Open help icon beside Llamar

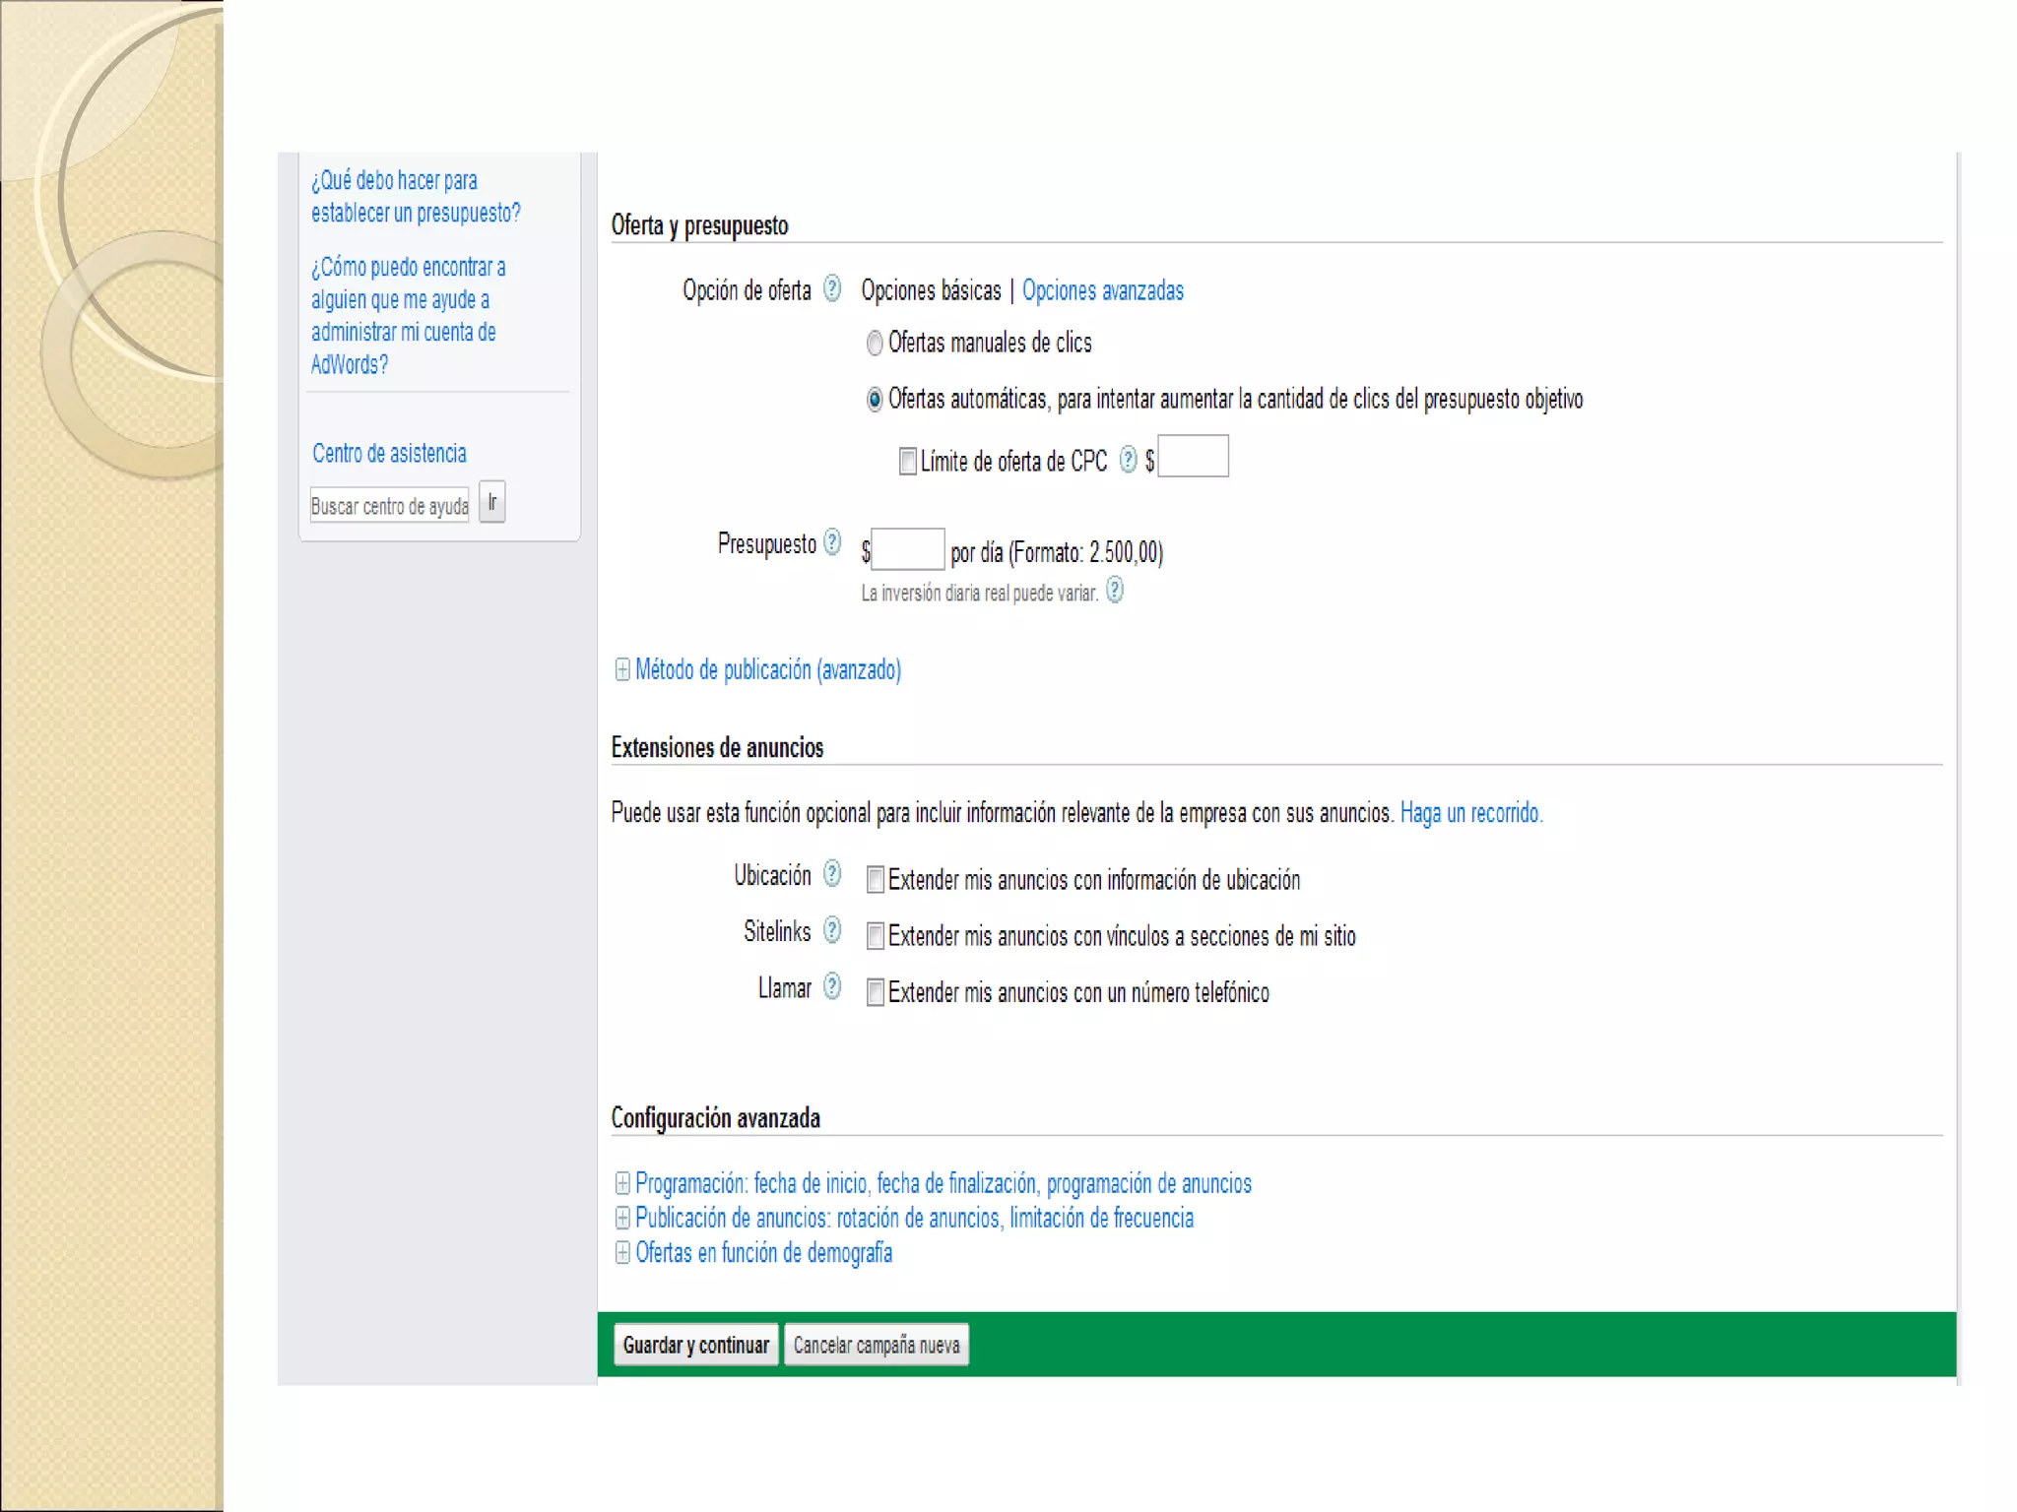[x=832, y=986]
